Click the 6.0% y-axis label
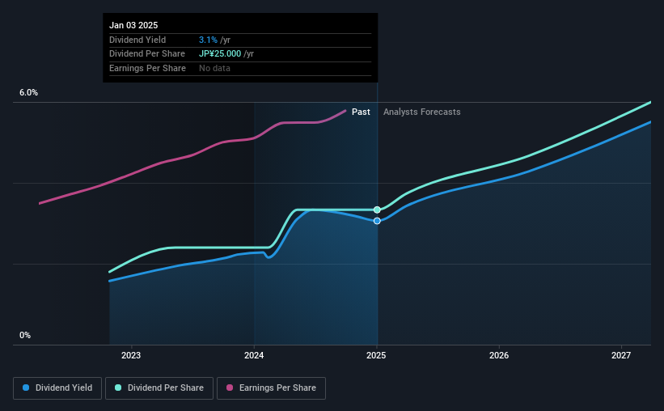The image size is (664, 411). (28, 93)
